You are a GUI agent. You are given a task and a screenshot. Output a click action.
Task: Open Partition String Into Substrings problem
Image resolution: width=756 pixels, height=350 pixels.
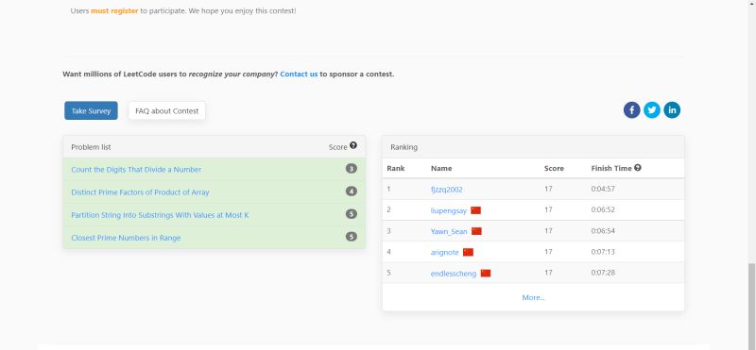[160, 215]
